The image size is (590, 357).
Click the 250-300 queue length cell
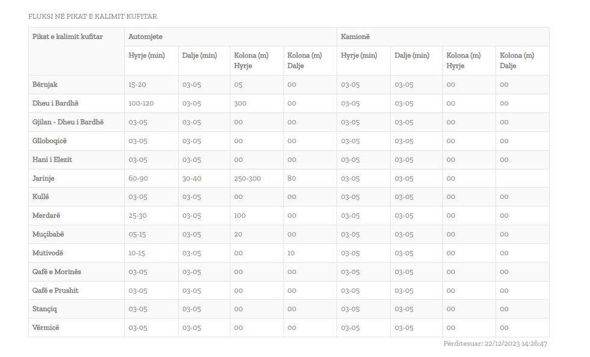pos(247,178)
